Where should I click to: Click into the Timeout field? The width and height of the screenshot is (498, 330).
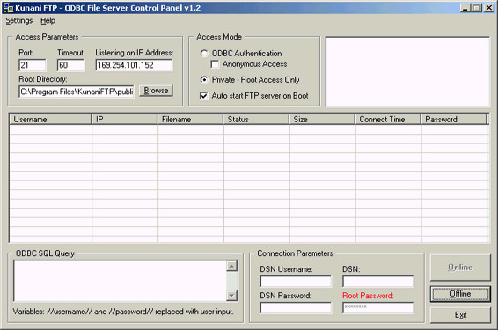[x=70, y=65]
